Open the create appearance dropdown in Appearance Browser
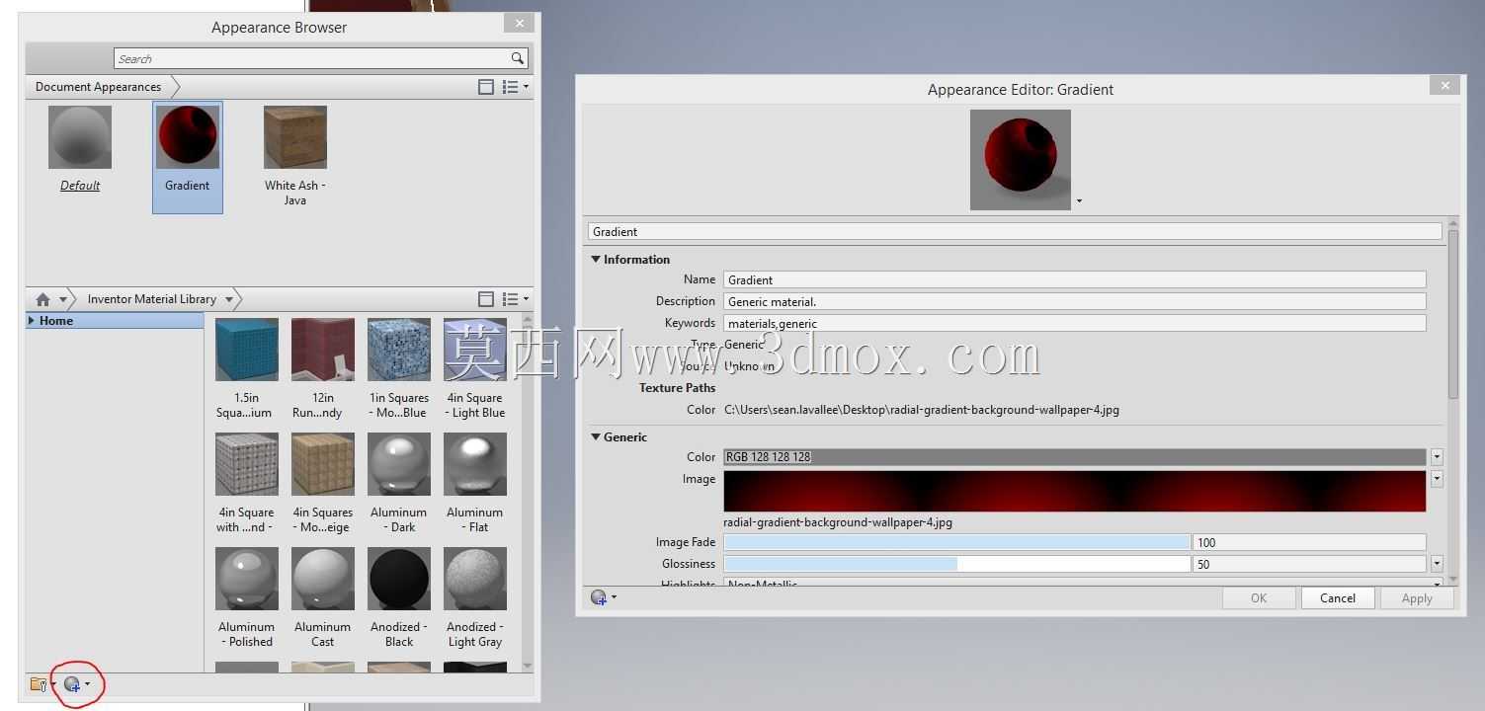Viewport: 1485px width, 711px height. point(87,683)
